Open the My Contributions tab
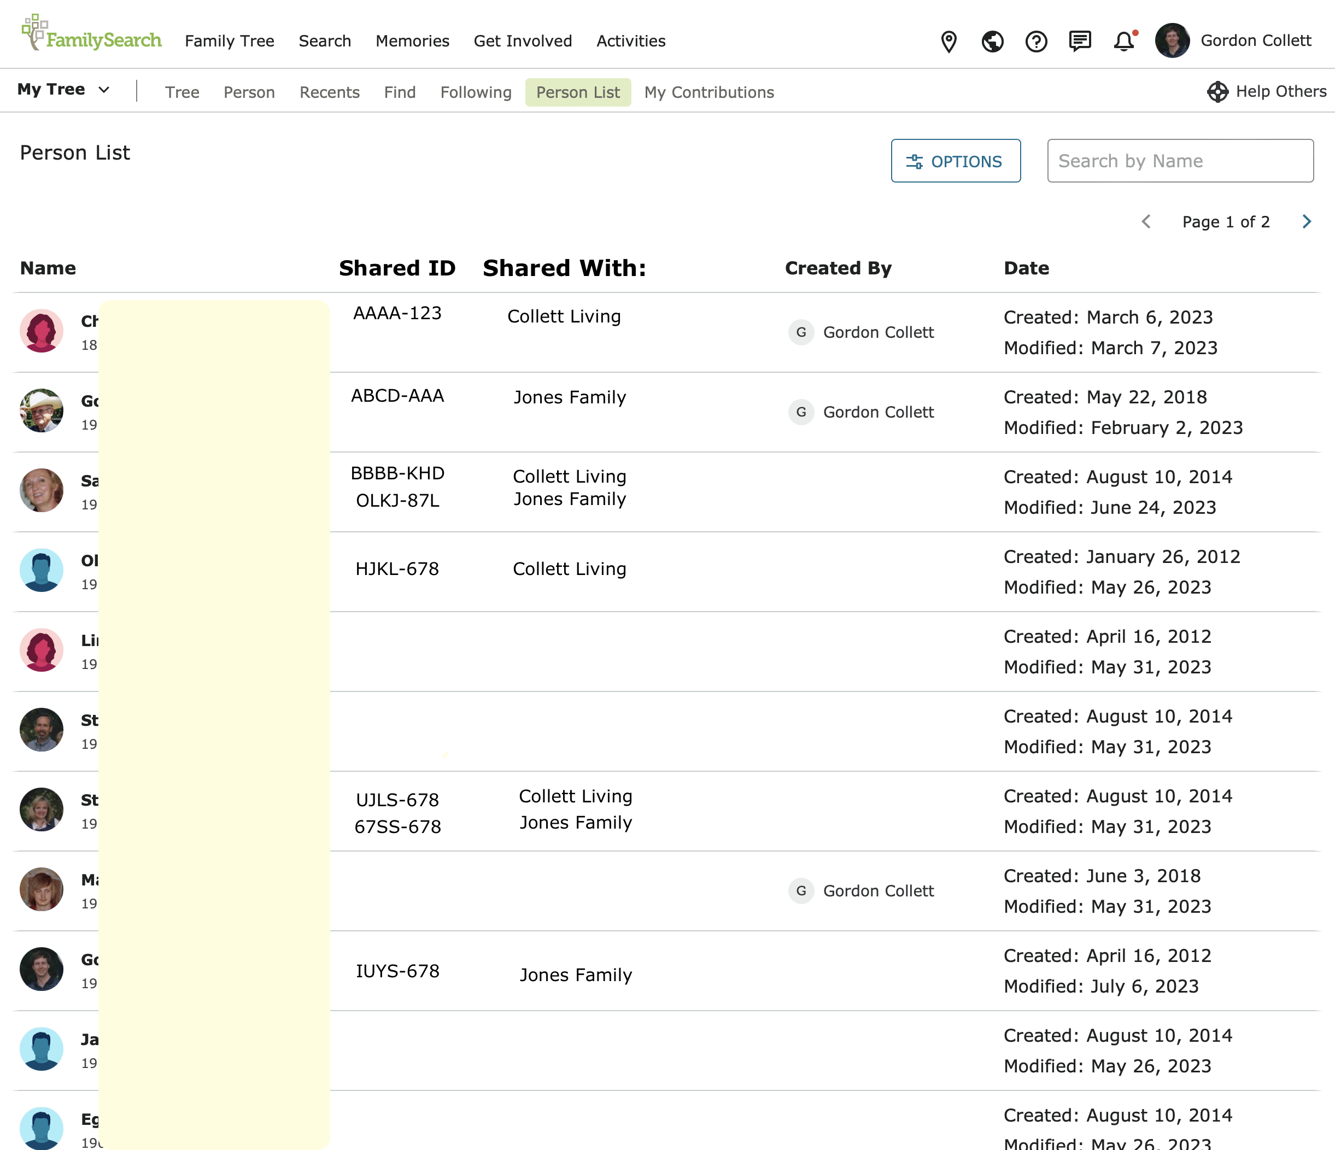This screenshot has width=1335, height=1150. 709,92
